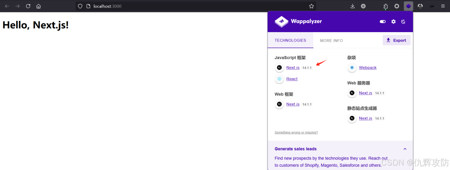Switch Wappalyzer to dark mode moon icon

[x=403, y=22]
